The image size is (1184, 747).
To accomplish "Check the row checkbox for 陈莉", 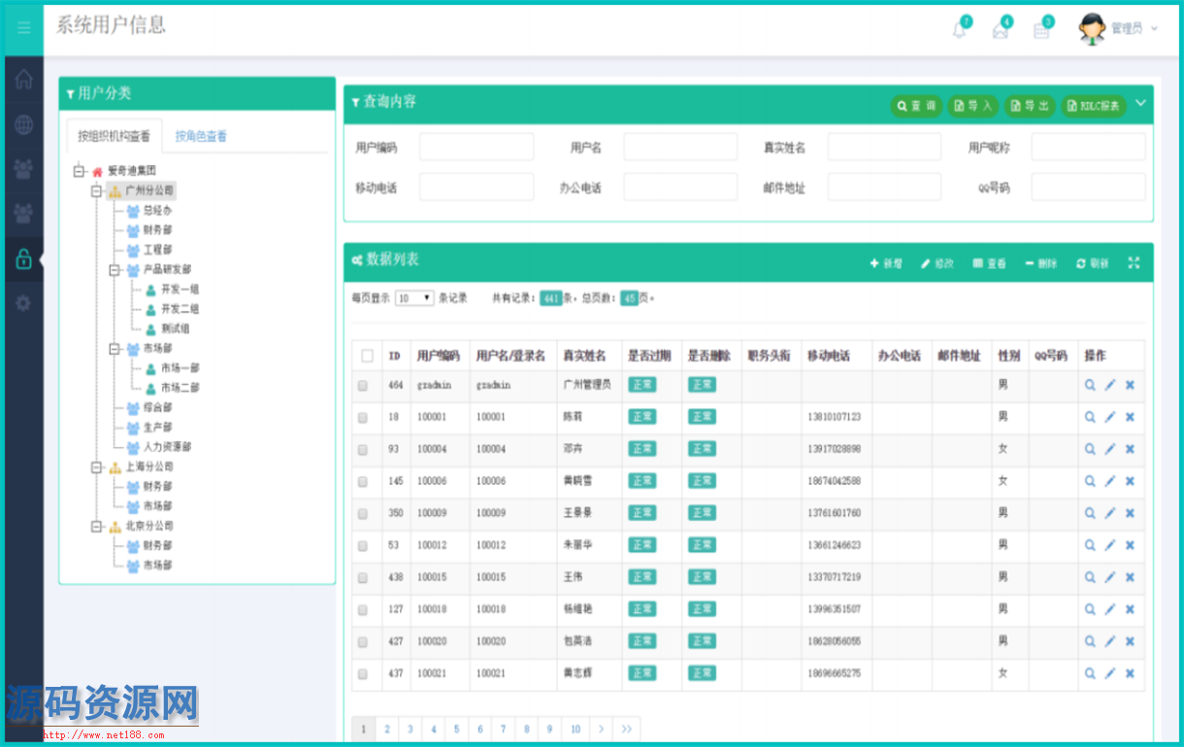I will (363, 417).
